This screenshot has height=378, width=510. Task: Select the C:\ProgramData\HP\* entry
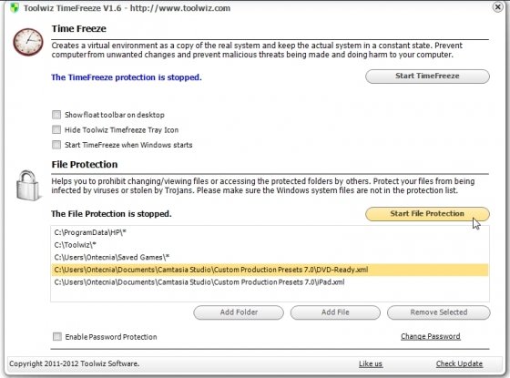tap(270, 232)
